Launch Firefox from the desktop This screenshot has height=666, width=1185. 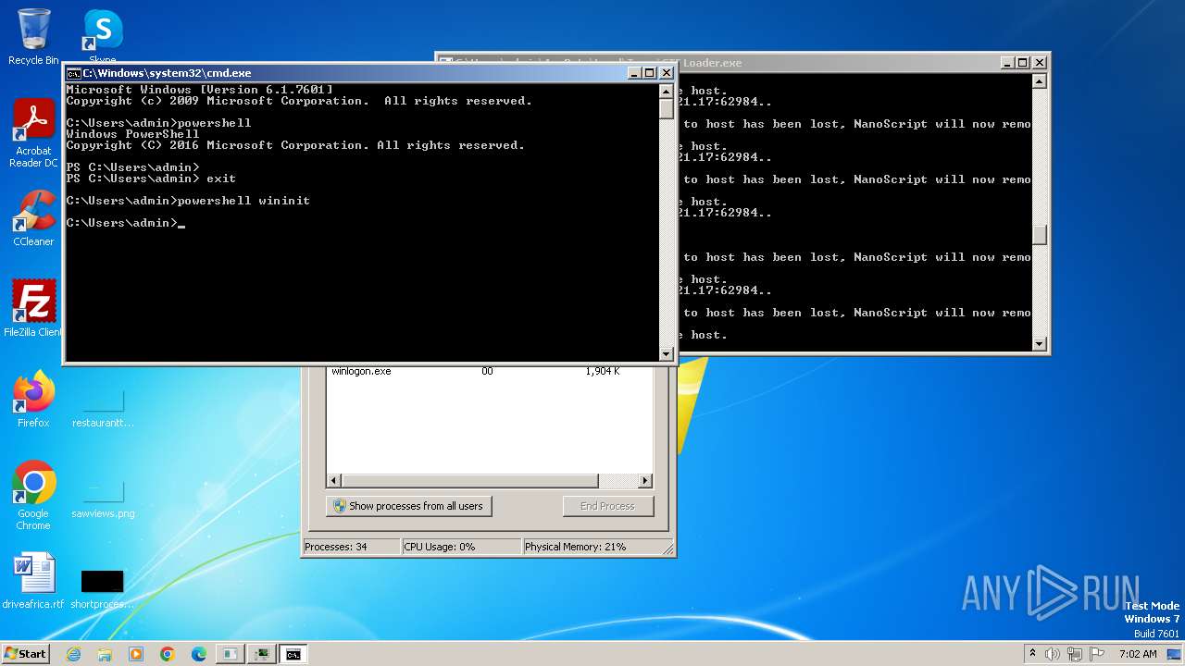click(33, 400)
